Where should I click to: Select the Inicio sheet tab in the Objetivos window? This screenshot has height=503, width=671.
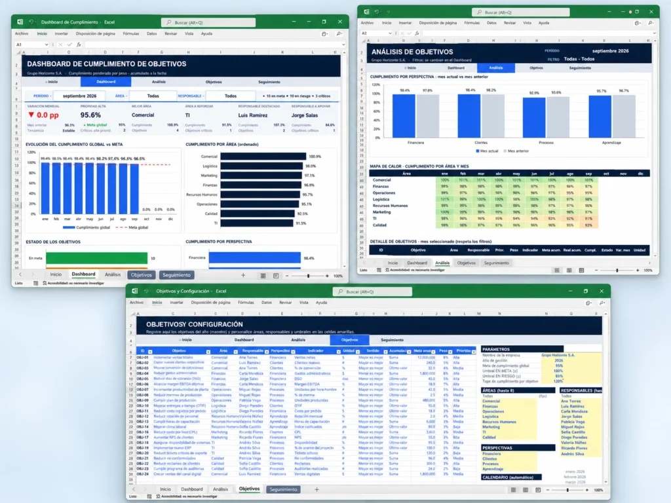pos(165,489)
